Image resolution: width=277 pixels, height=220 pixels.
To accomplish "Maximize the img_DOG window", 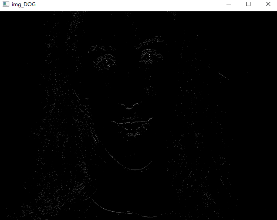I will point(248,4).
